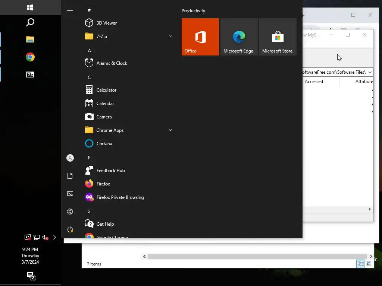Click left arrow of Explorer horizontal scrollbar

[x=144, y=256]
